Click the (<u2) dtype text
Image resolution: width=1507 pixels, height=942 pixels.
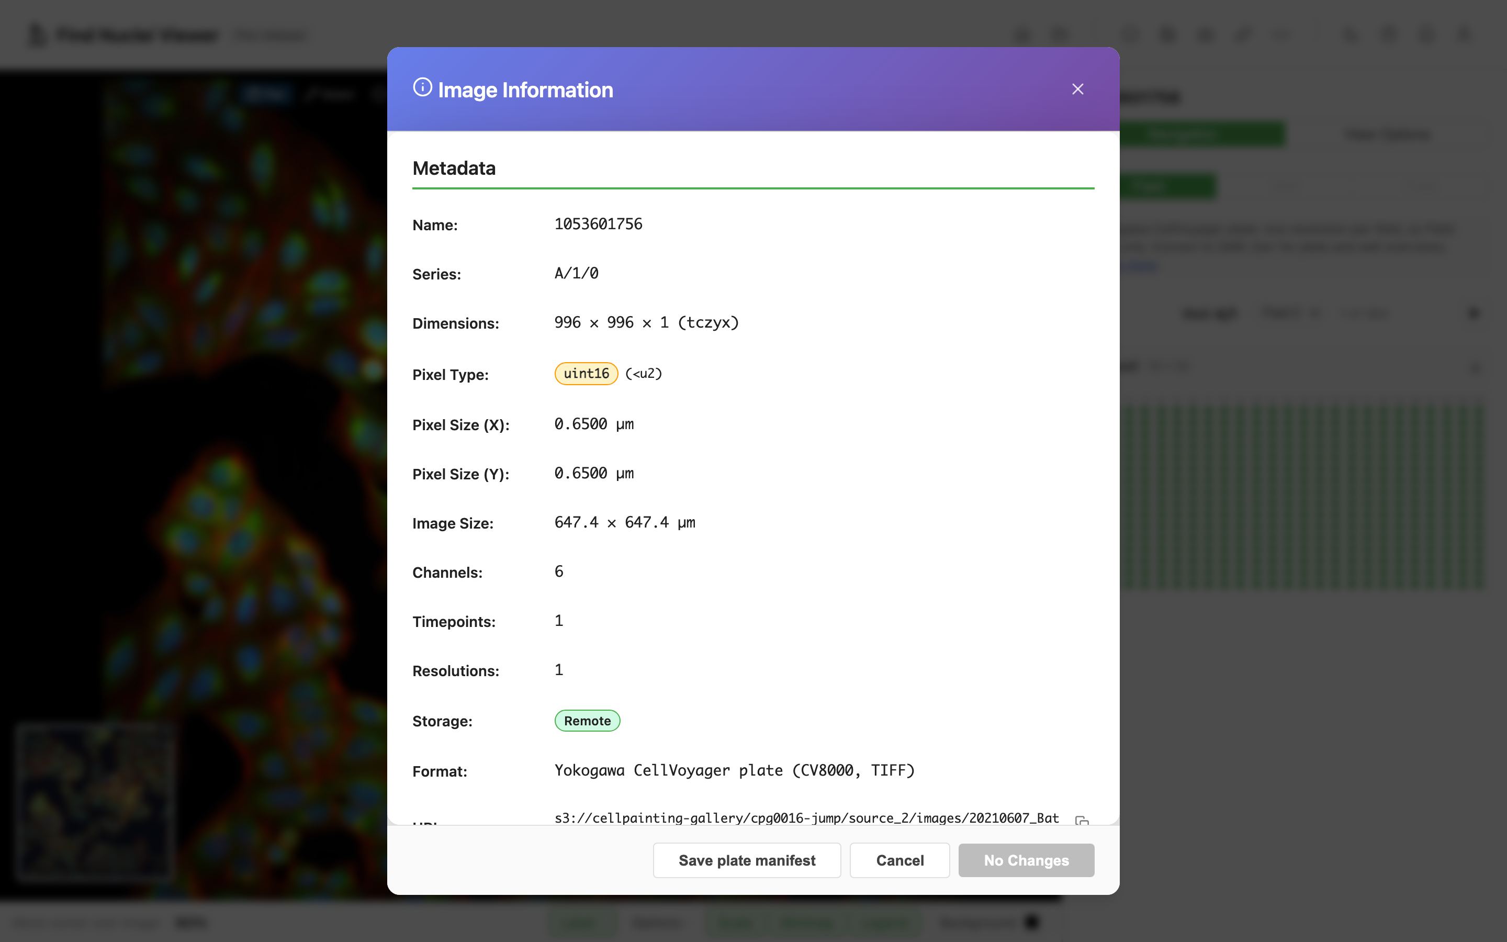(x=643, y=374)
